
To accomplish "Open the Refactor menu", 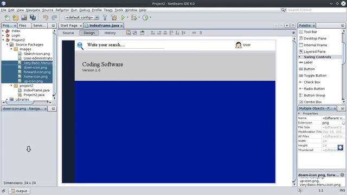I will tap(62, 10).
